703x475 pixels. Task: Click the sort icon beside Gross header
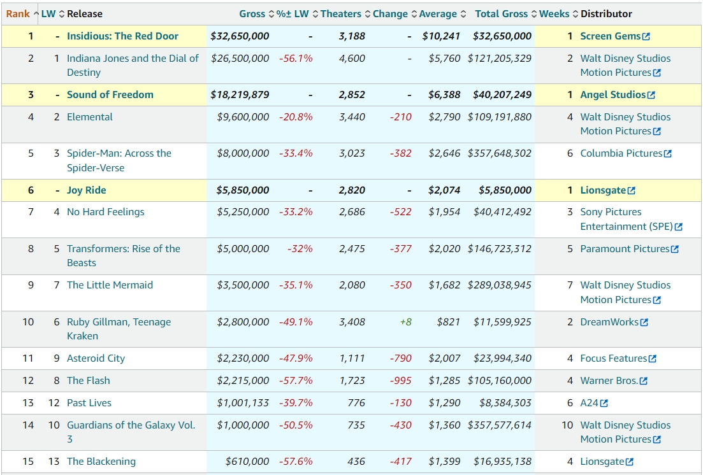tap(272, 14)
